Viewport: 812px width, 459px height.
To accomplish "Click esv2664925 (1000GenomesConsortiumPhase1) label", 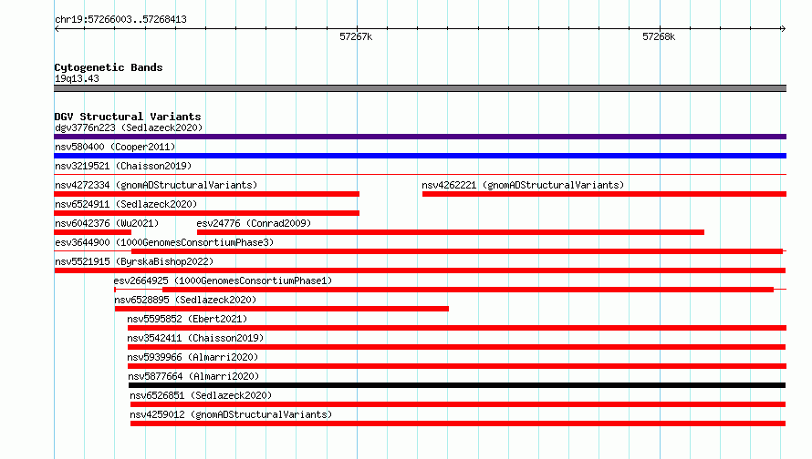I will (223, 280).
